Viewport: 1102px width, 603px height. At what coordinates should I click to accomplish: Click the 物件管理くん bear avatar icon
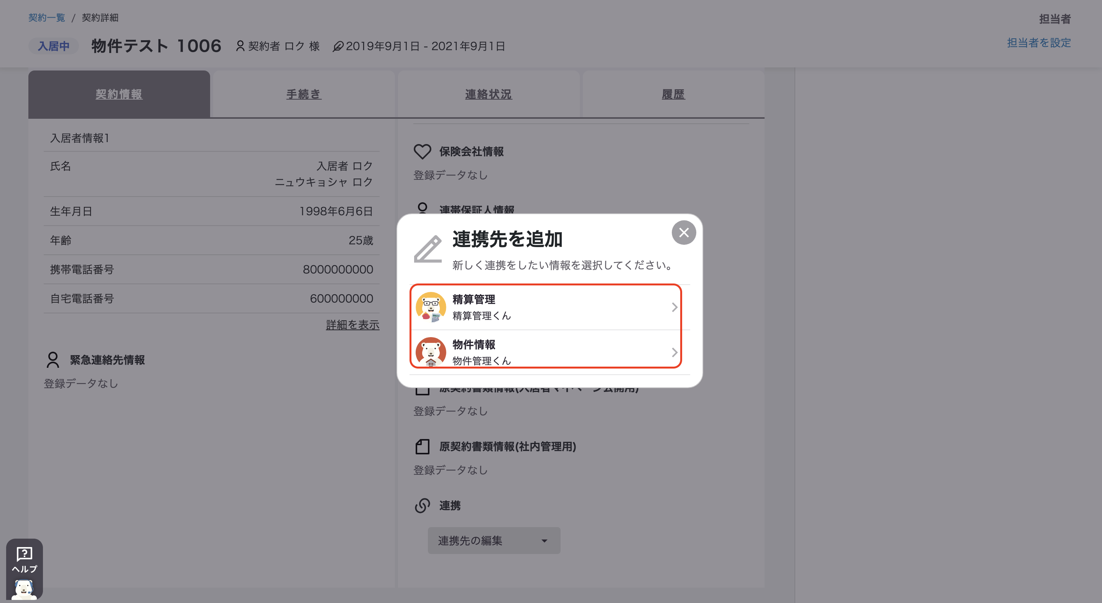tap(430, 352)
